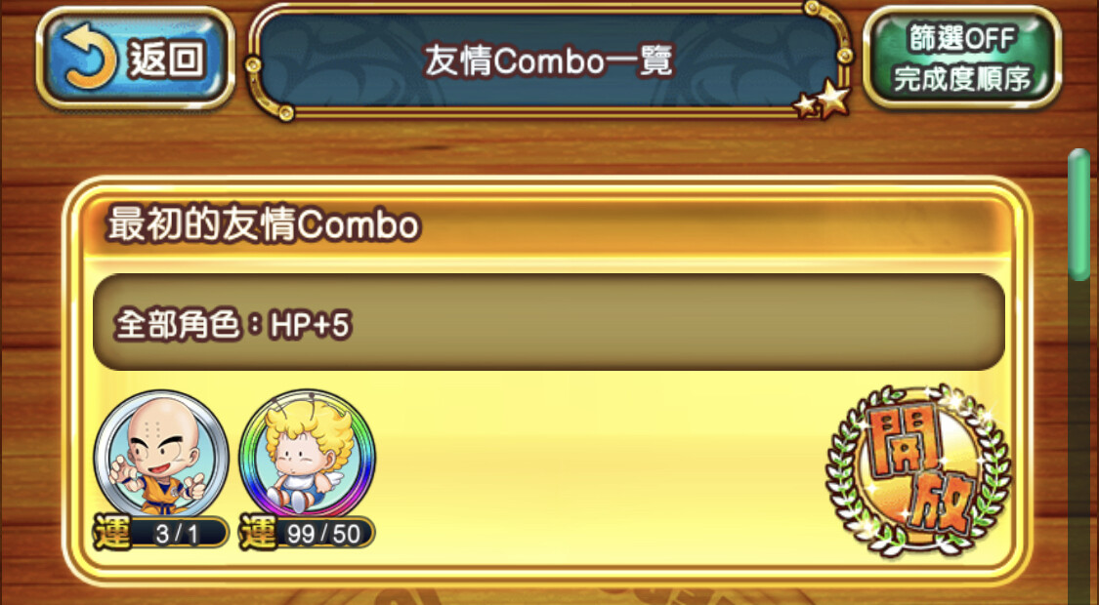Tap the 返回 back button
Image resolution: width=1099 pixels, height=605 pixels.
click(135, 58)
